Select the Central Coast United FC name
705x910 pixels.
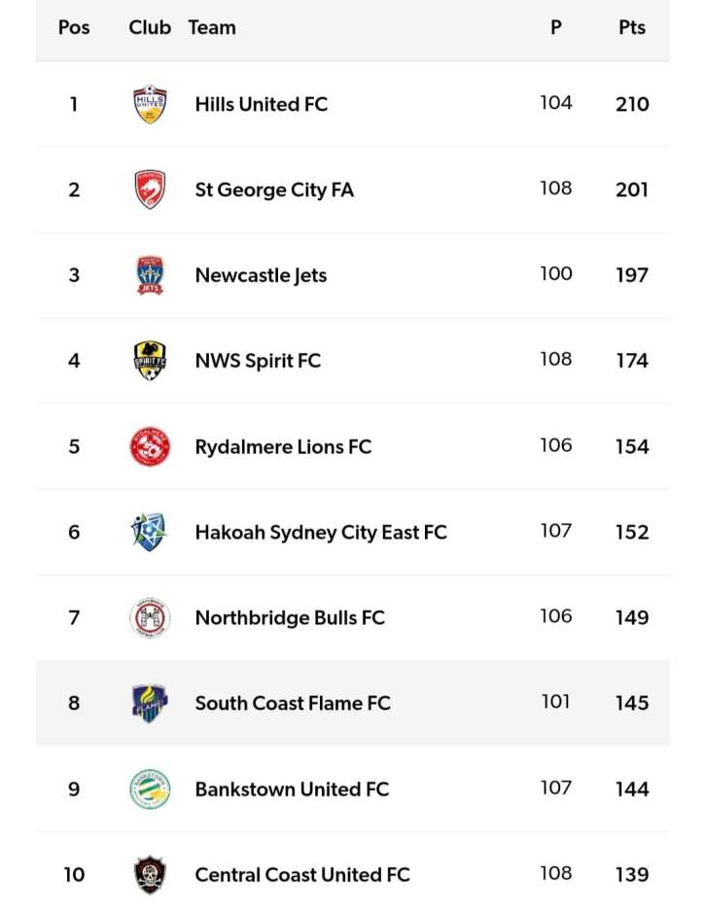pyautogui.click(x=302, y=874)
